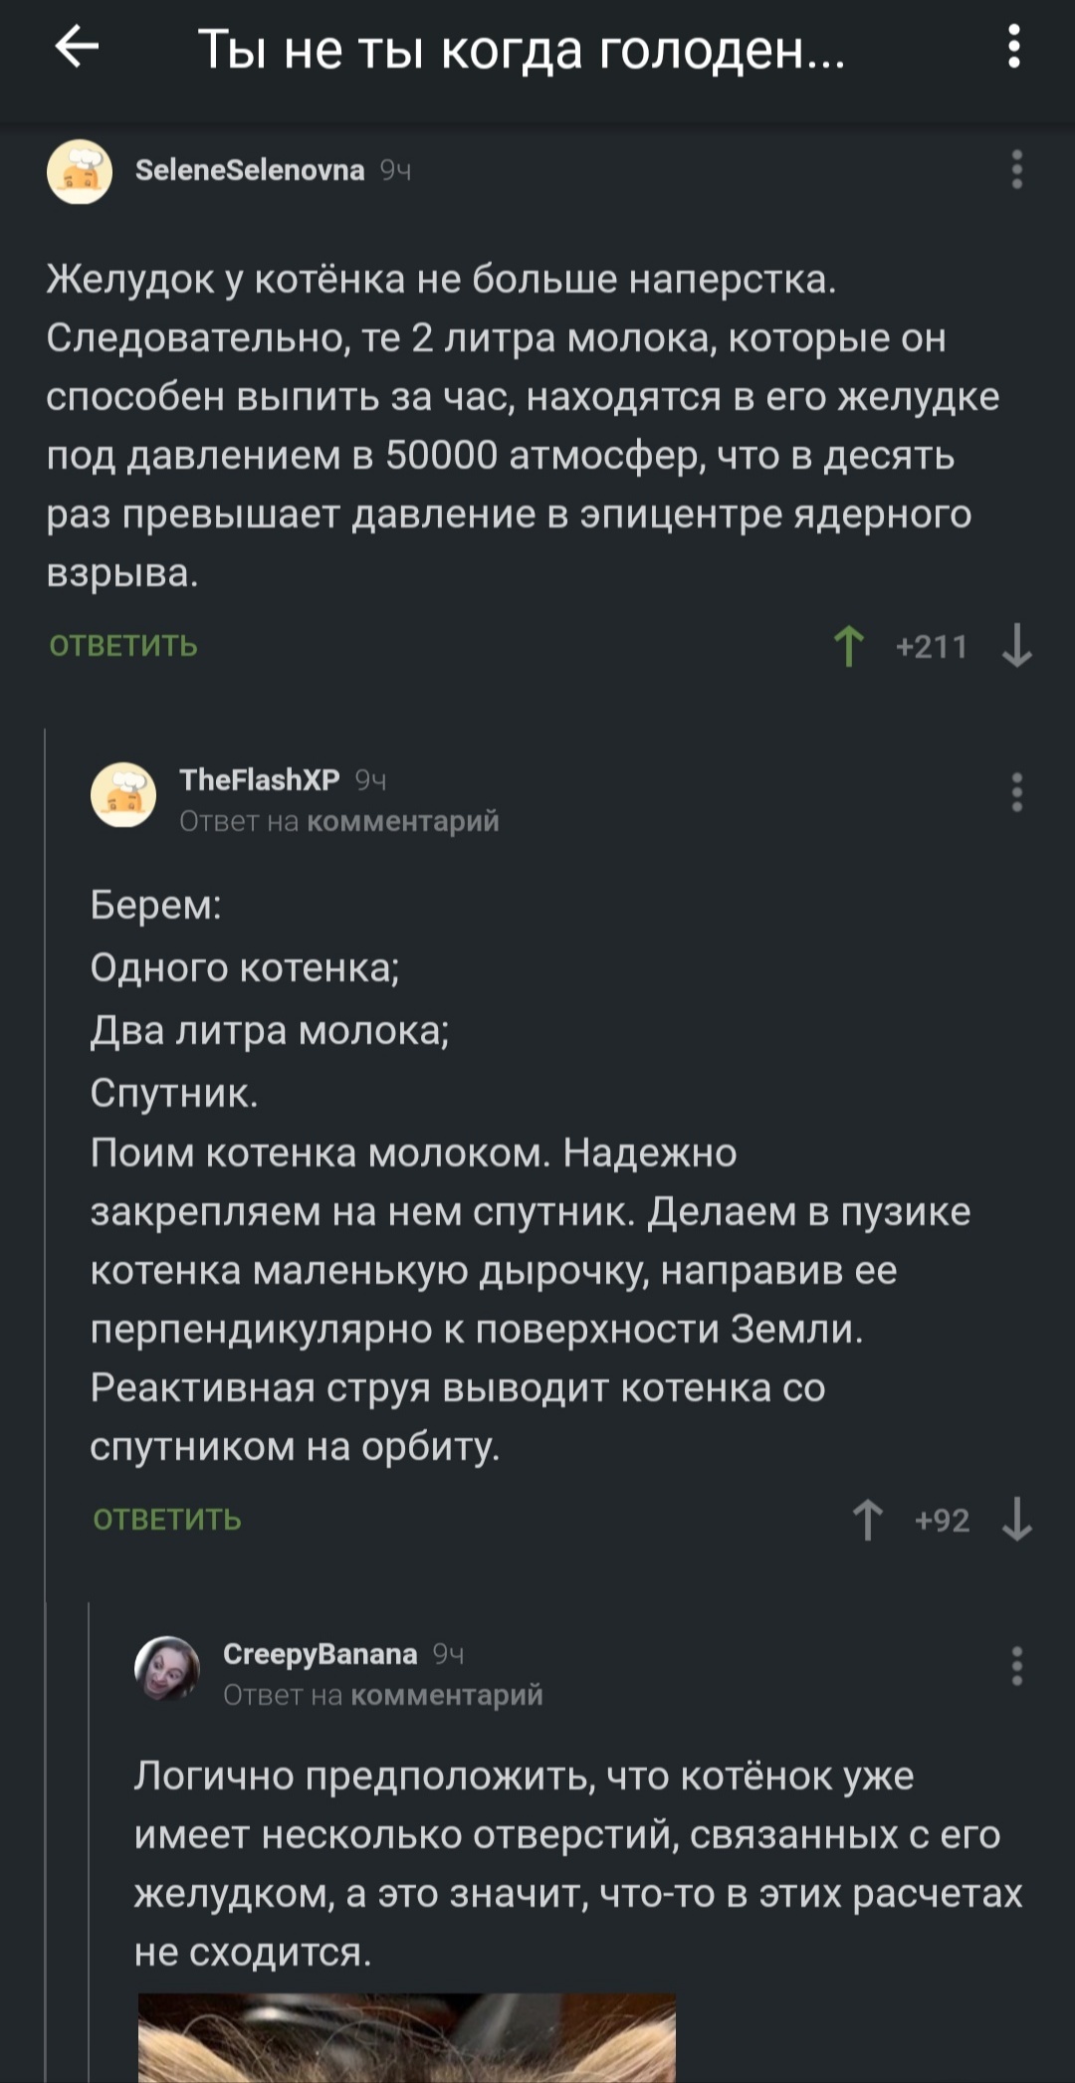Open CreepyBanana username profile link

320,1653
